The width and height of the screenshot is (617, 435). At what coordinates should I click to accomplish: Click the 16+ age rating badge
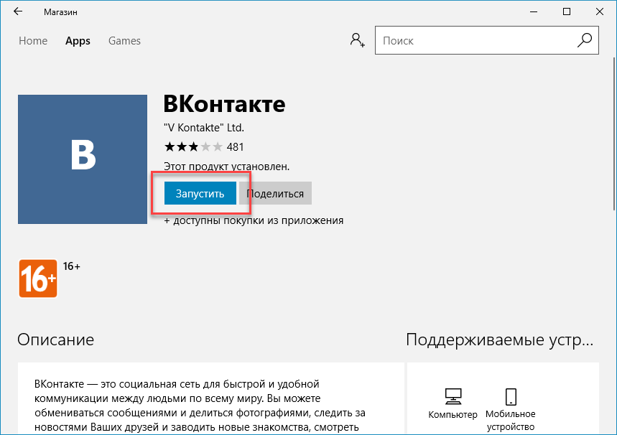(x=38, y=279)
